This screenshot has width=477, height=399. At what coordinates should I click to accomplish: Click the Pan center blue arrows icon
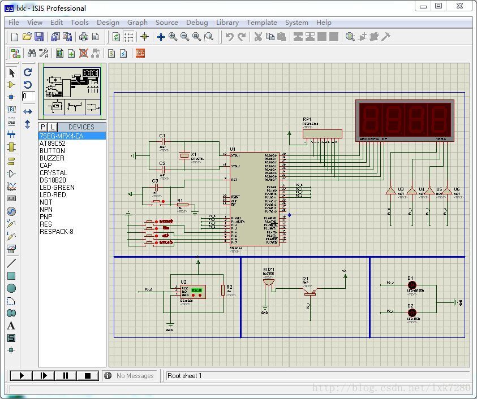click(161, 37)
